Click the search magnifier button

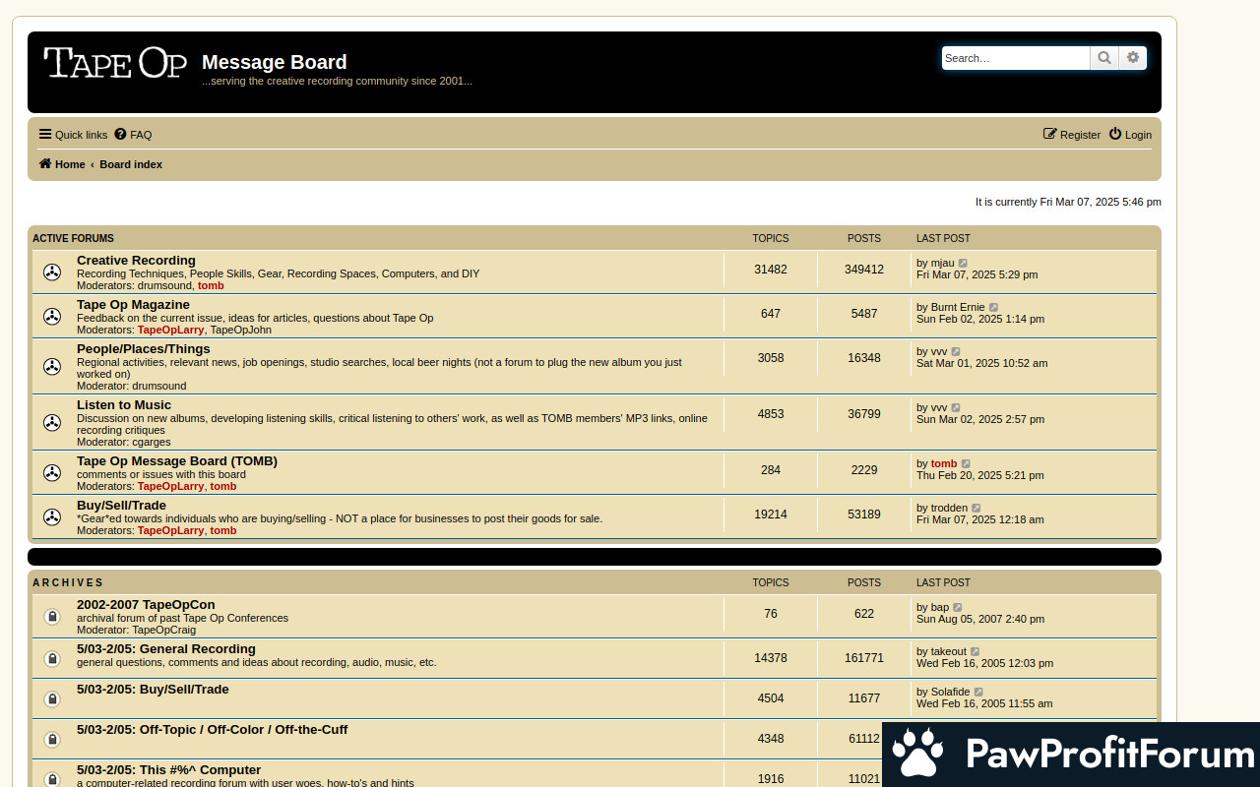(1104, 58)
